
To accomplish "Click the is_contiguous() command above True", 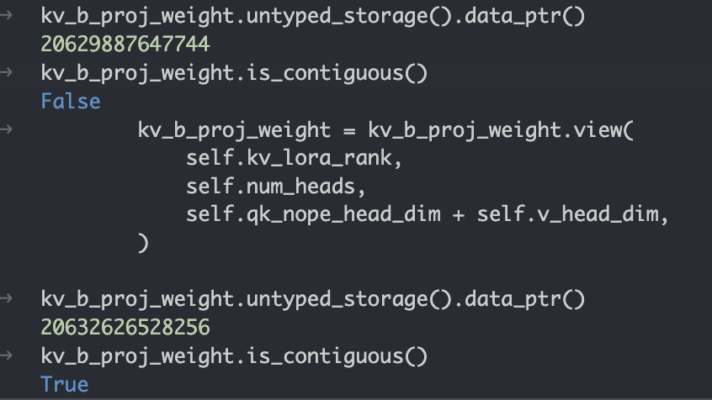I will coord(234,356).
